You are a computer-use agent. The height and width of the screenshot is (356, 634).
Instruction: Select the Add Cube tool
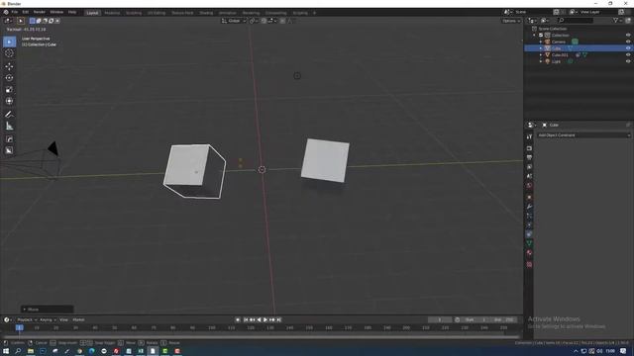9,139
